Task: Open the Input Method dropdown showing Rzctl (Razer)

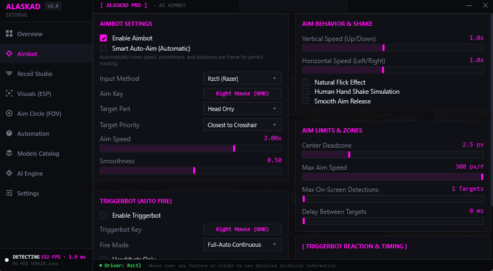Action: 242,79
